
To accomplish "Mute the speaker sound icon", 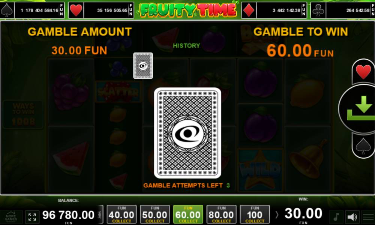I will pos(352,217).
